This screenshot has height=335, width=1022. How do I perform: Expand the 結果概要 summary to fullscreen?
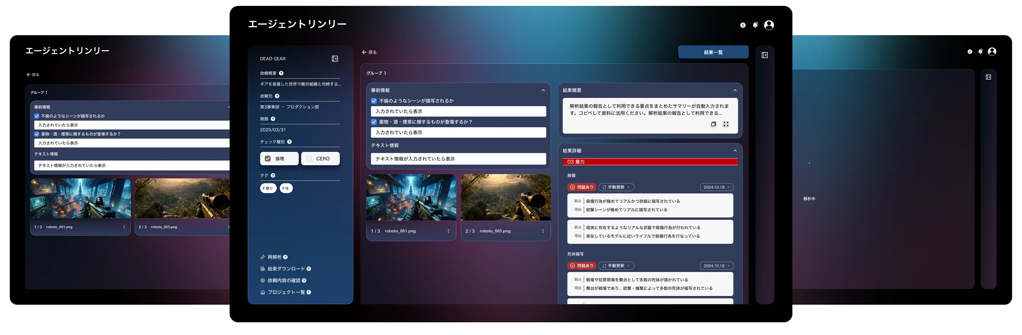click(726, 124)
